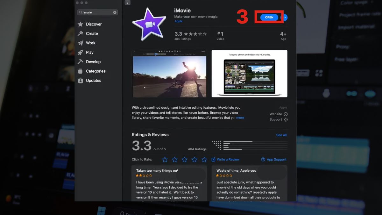
Task: Rate the app three stars
Action: tap(185, 160)
